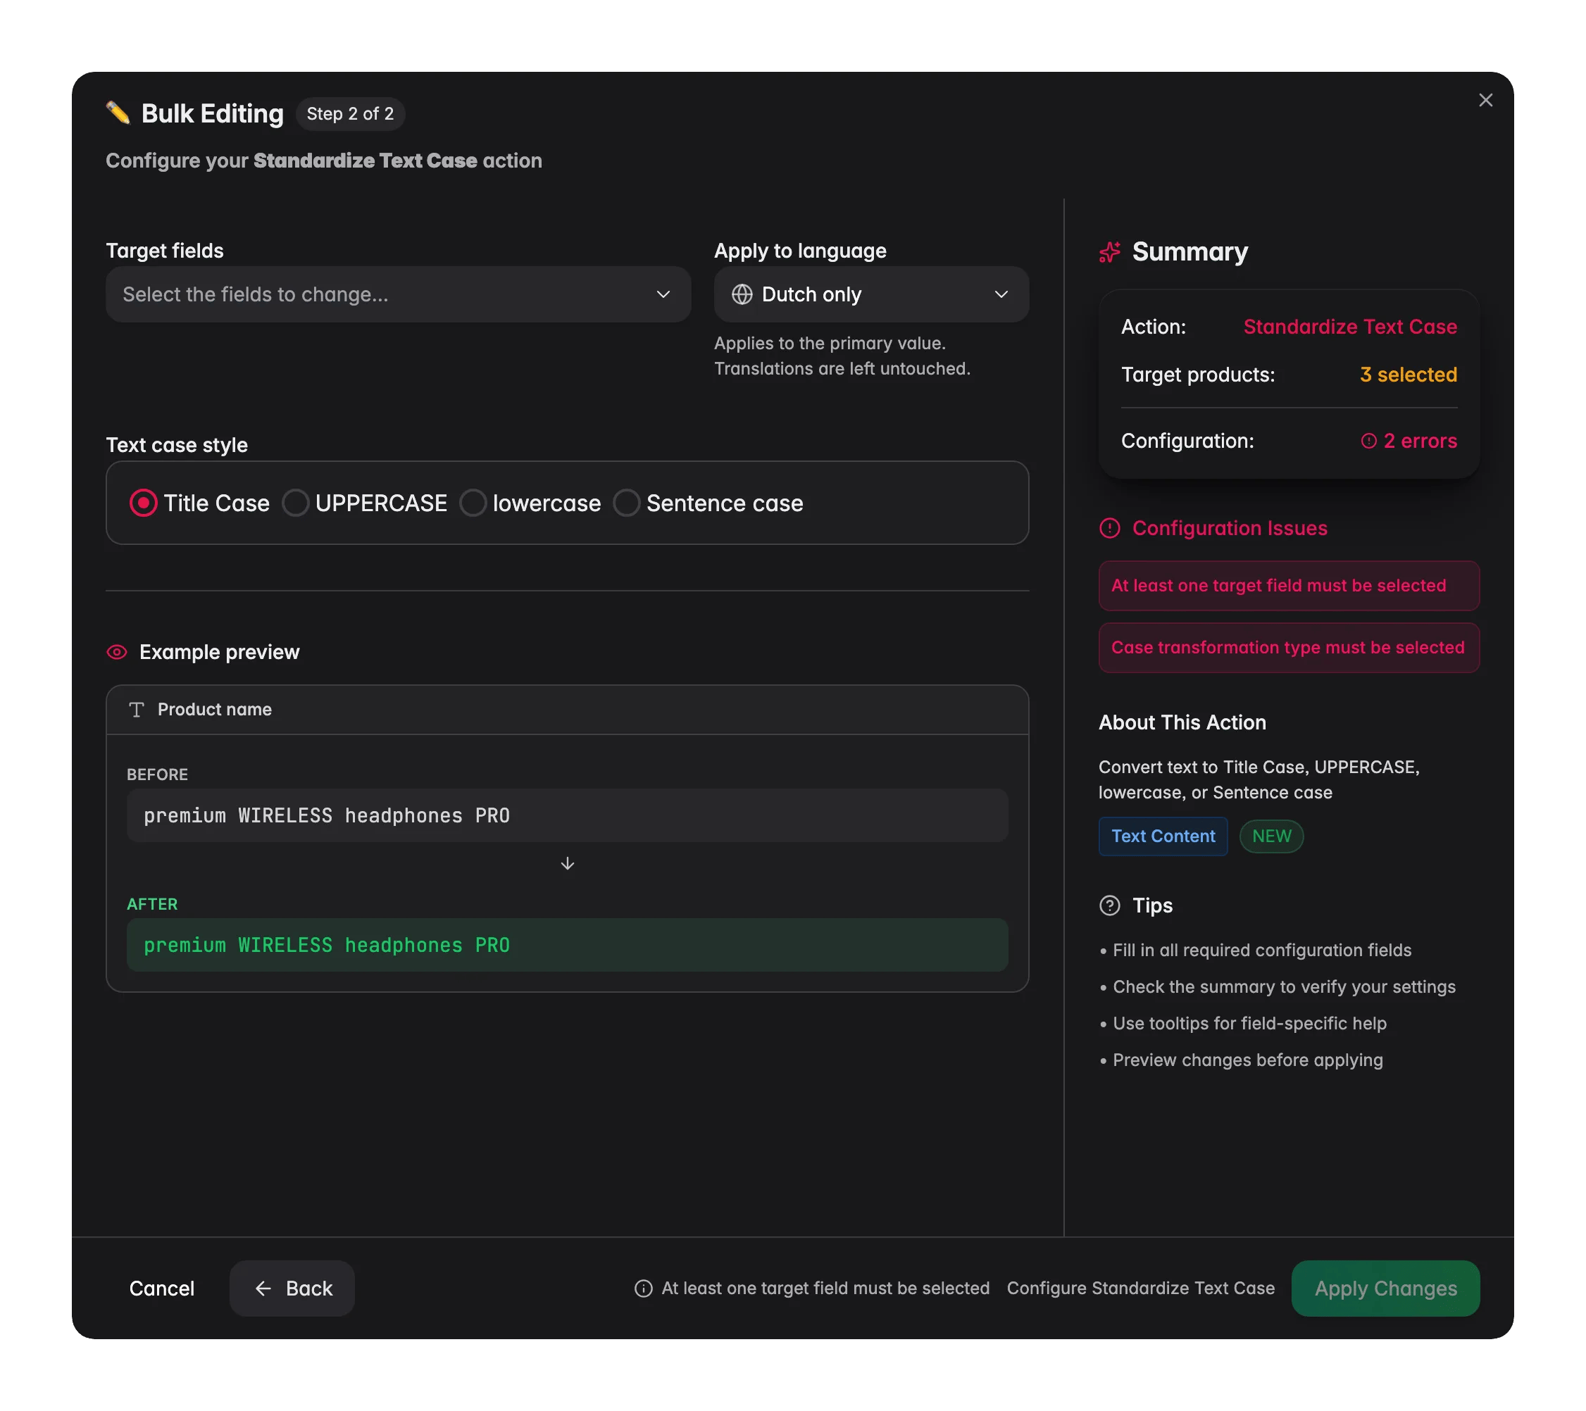Image resolution: width=1586 pixels, height=1411 pixels.
Task: Click the Case transformation type error message
Action: (x=1289, y=648)
